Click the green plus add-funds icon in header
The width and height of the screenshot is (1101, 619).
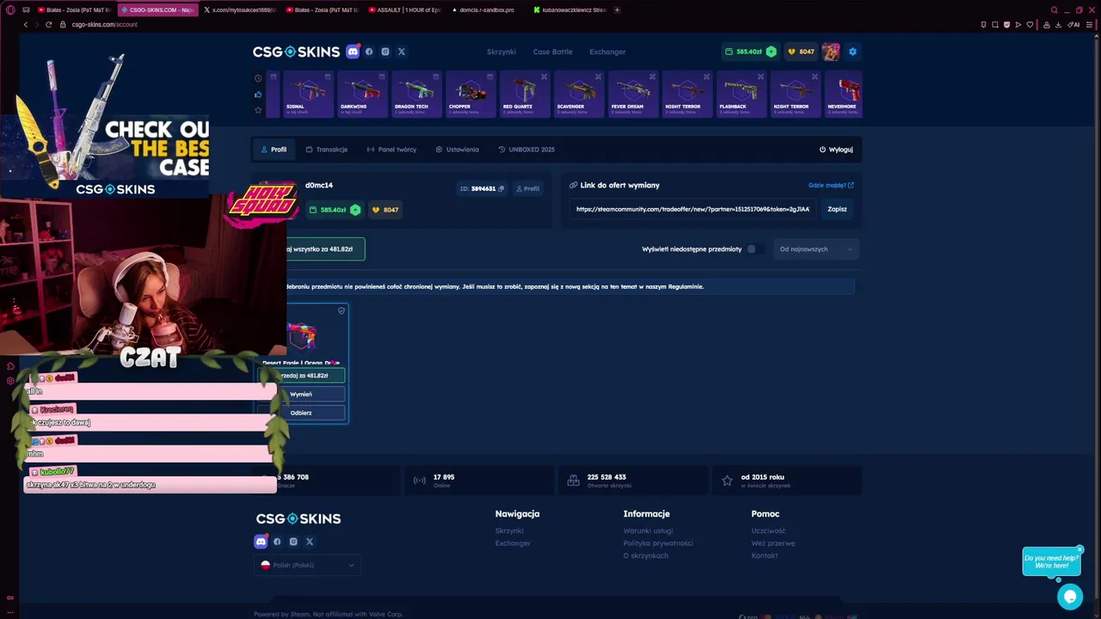coord(771,52)
